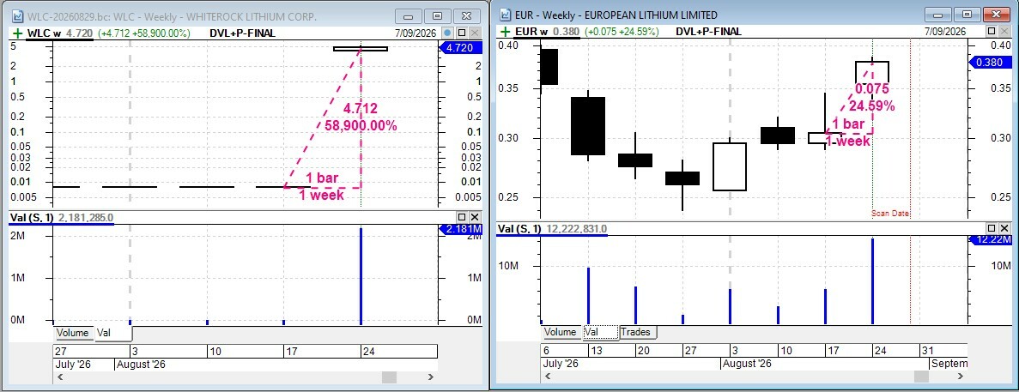Click the 2.181M value flag in WLC pane
The height and width of the screenshot is (392, 1019).
(x=461, y=228)
